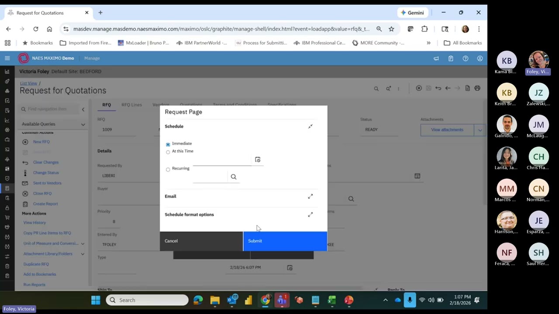Open the date-time picker for At this Time
Viewport: 559px width, 314px height.
tap(258, 160)
